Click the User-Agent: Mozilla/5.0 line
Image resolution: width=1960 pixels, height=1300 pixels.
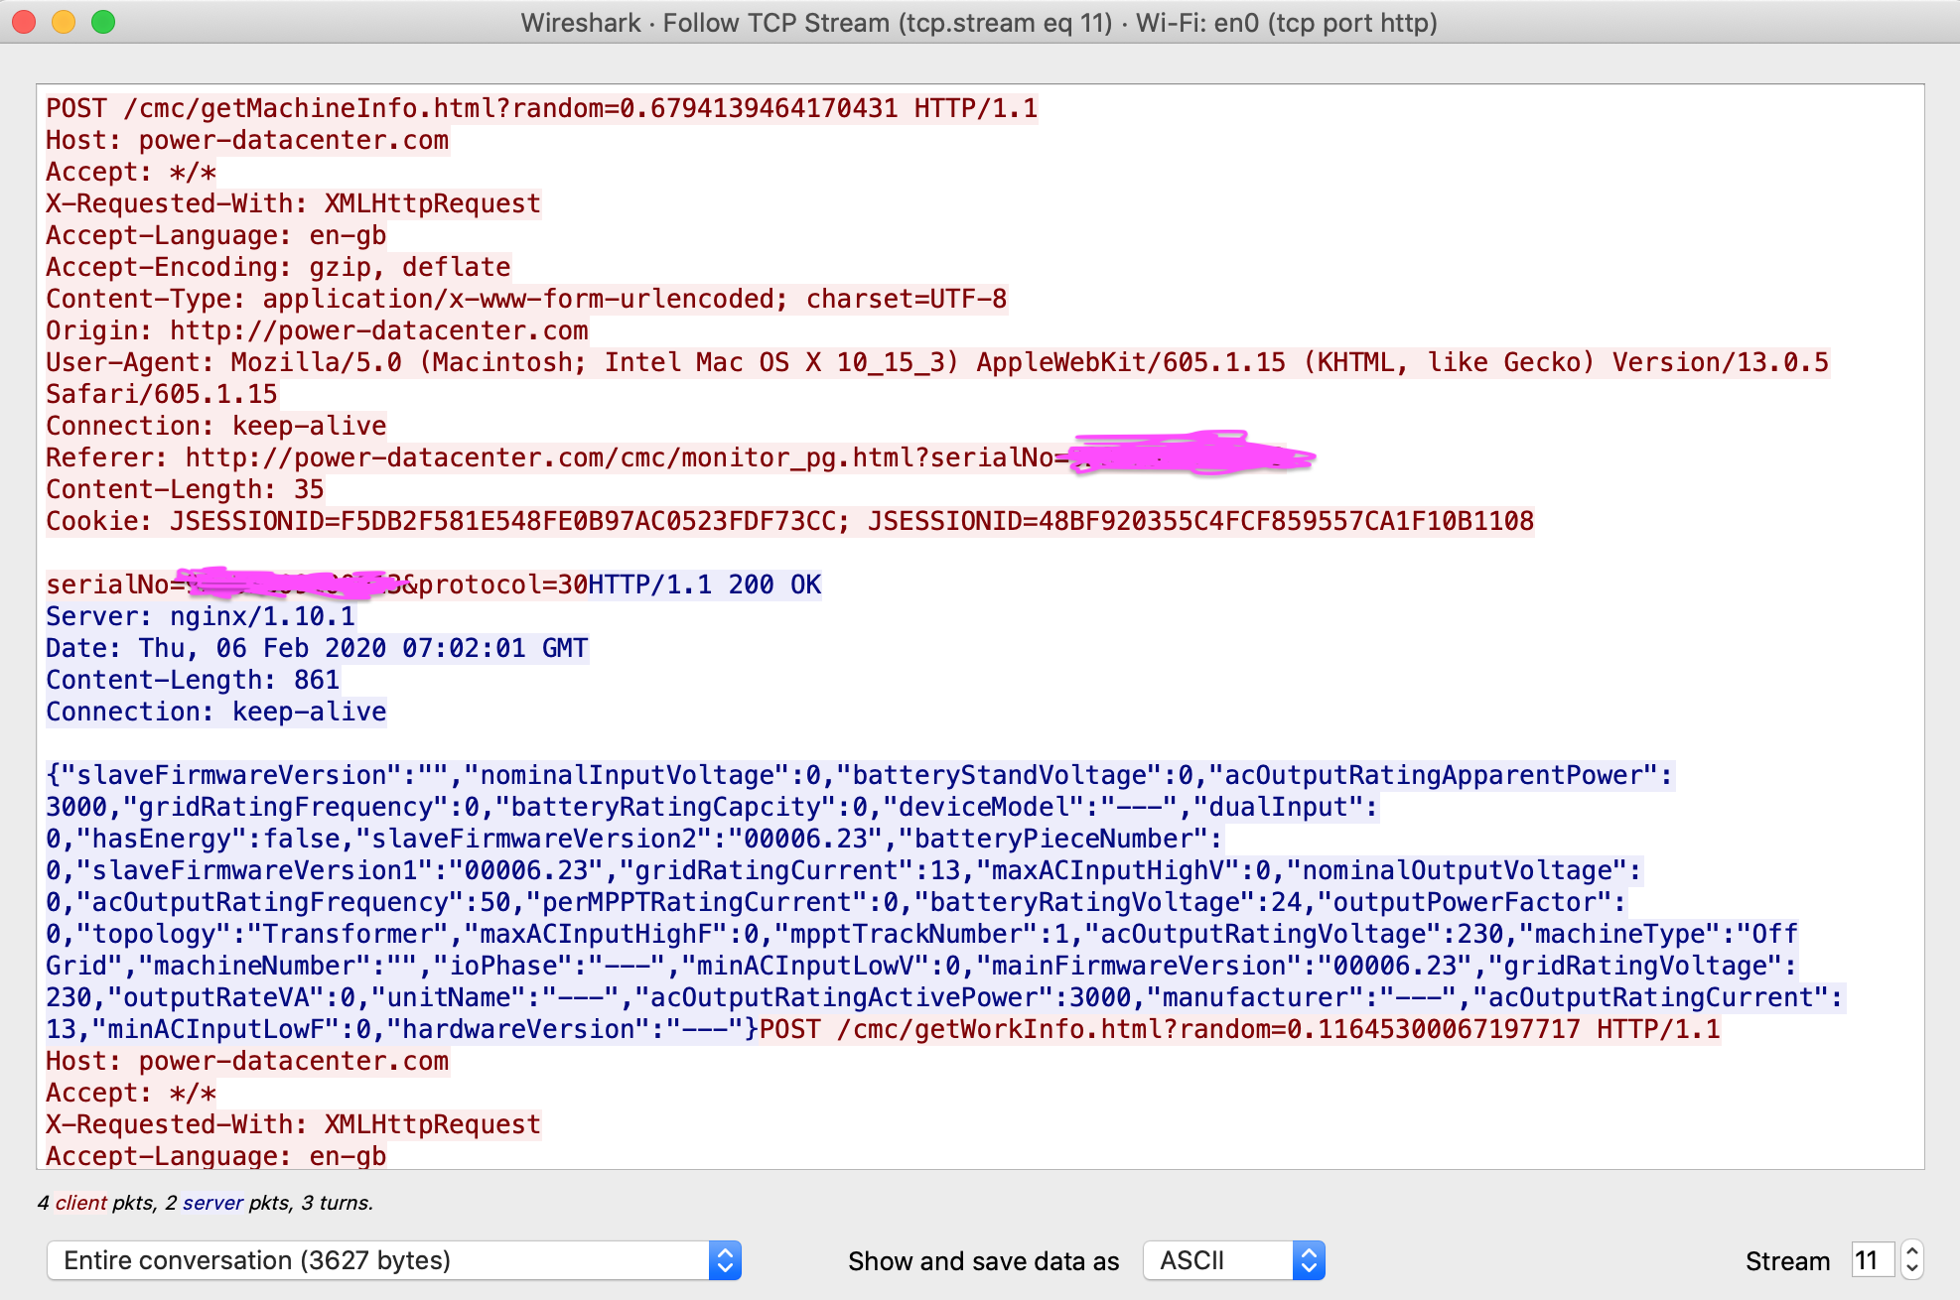(937, 362)
